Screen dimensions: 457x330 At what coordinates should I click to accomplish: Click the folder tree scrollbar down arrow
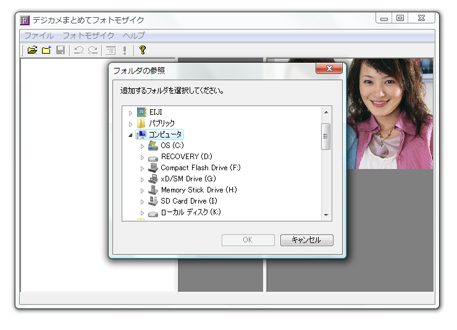click(326, 215)
